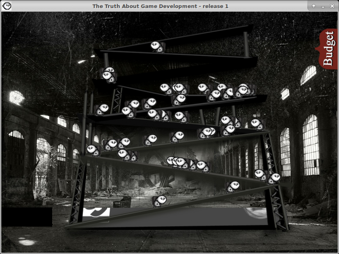
Task: Click the tight cluster of developers on lower ramp
Action: coord(179,163)
